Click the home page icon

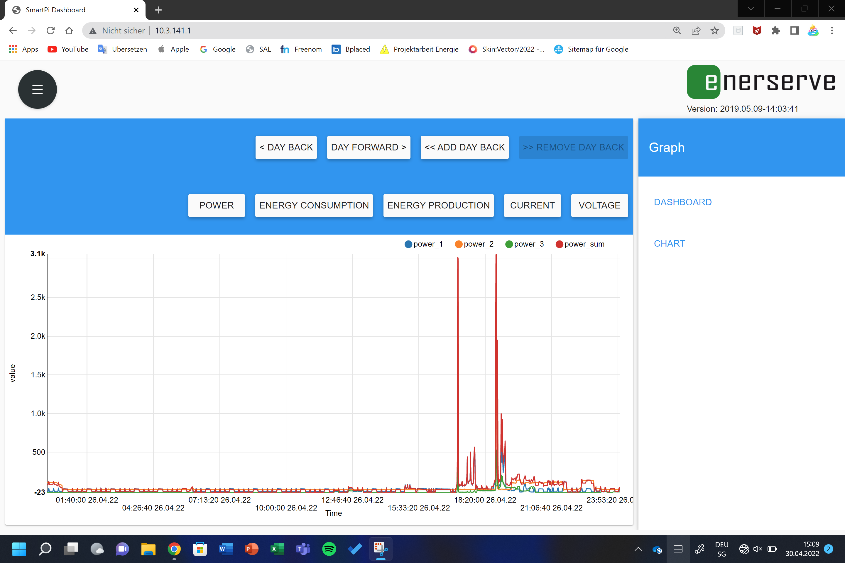click(x=69, y=30)
